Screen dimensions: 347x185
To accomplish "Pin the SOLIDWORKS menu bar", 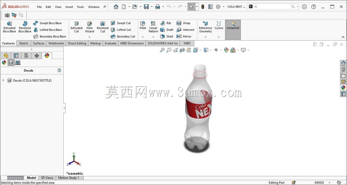I will pos(105,7).
